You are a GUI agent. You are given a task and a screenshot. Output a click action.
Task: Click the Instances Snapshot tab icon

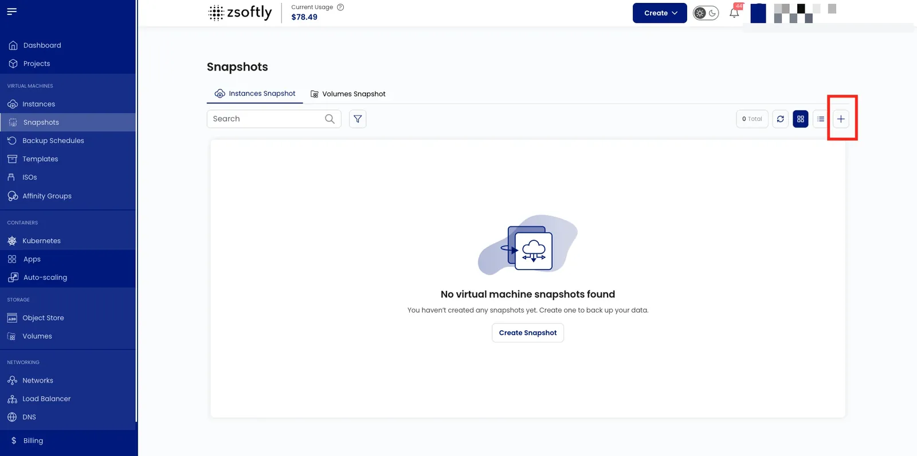point(220,93)
